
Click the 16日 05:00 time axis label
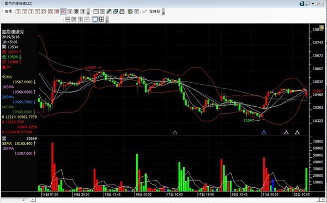point(144,194)
